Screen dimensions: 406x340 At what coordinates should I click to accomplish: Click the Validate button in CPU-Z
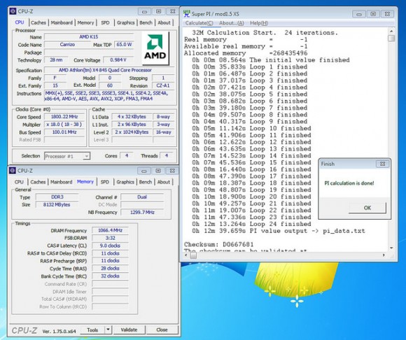click(129, 330)
